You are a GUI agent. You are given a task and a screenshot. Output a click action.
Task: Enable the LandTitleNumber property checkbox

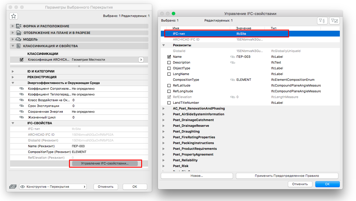pos(169,103)
